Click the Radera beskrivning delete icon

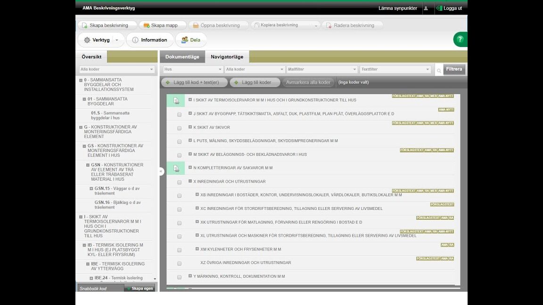tap(329, 25)
